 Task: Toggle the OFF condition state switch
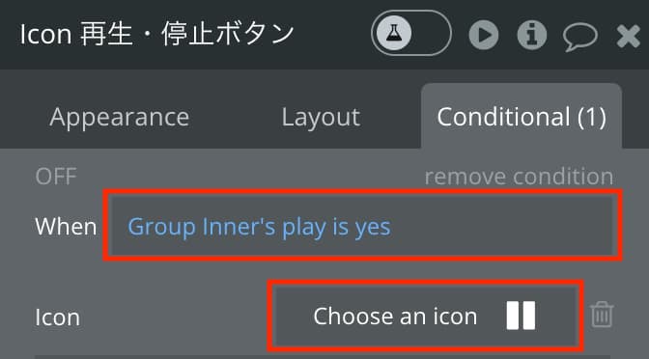56,177
